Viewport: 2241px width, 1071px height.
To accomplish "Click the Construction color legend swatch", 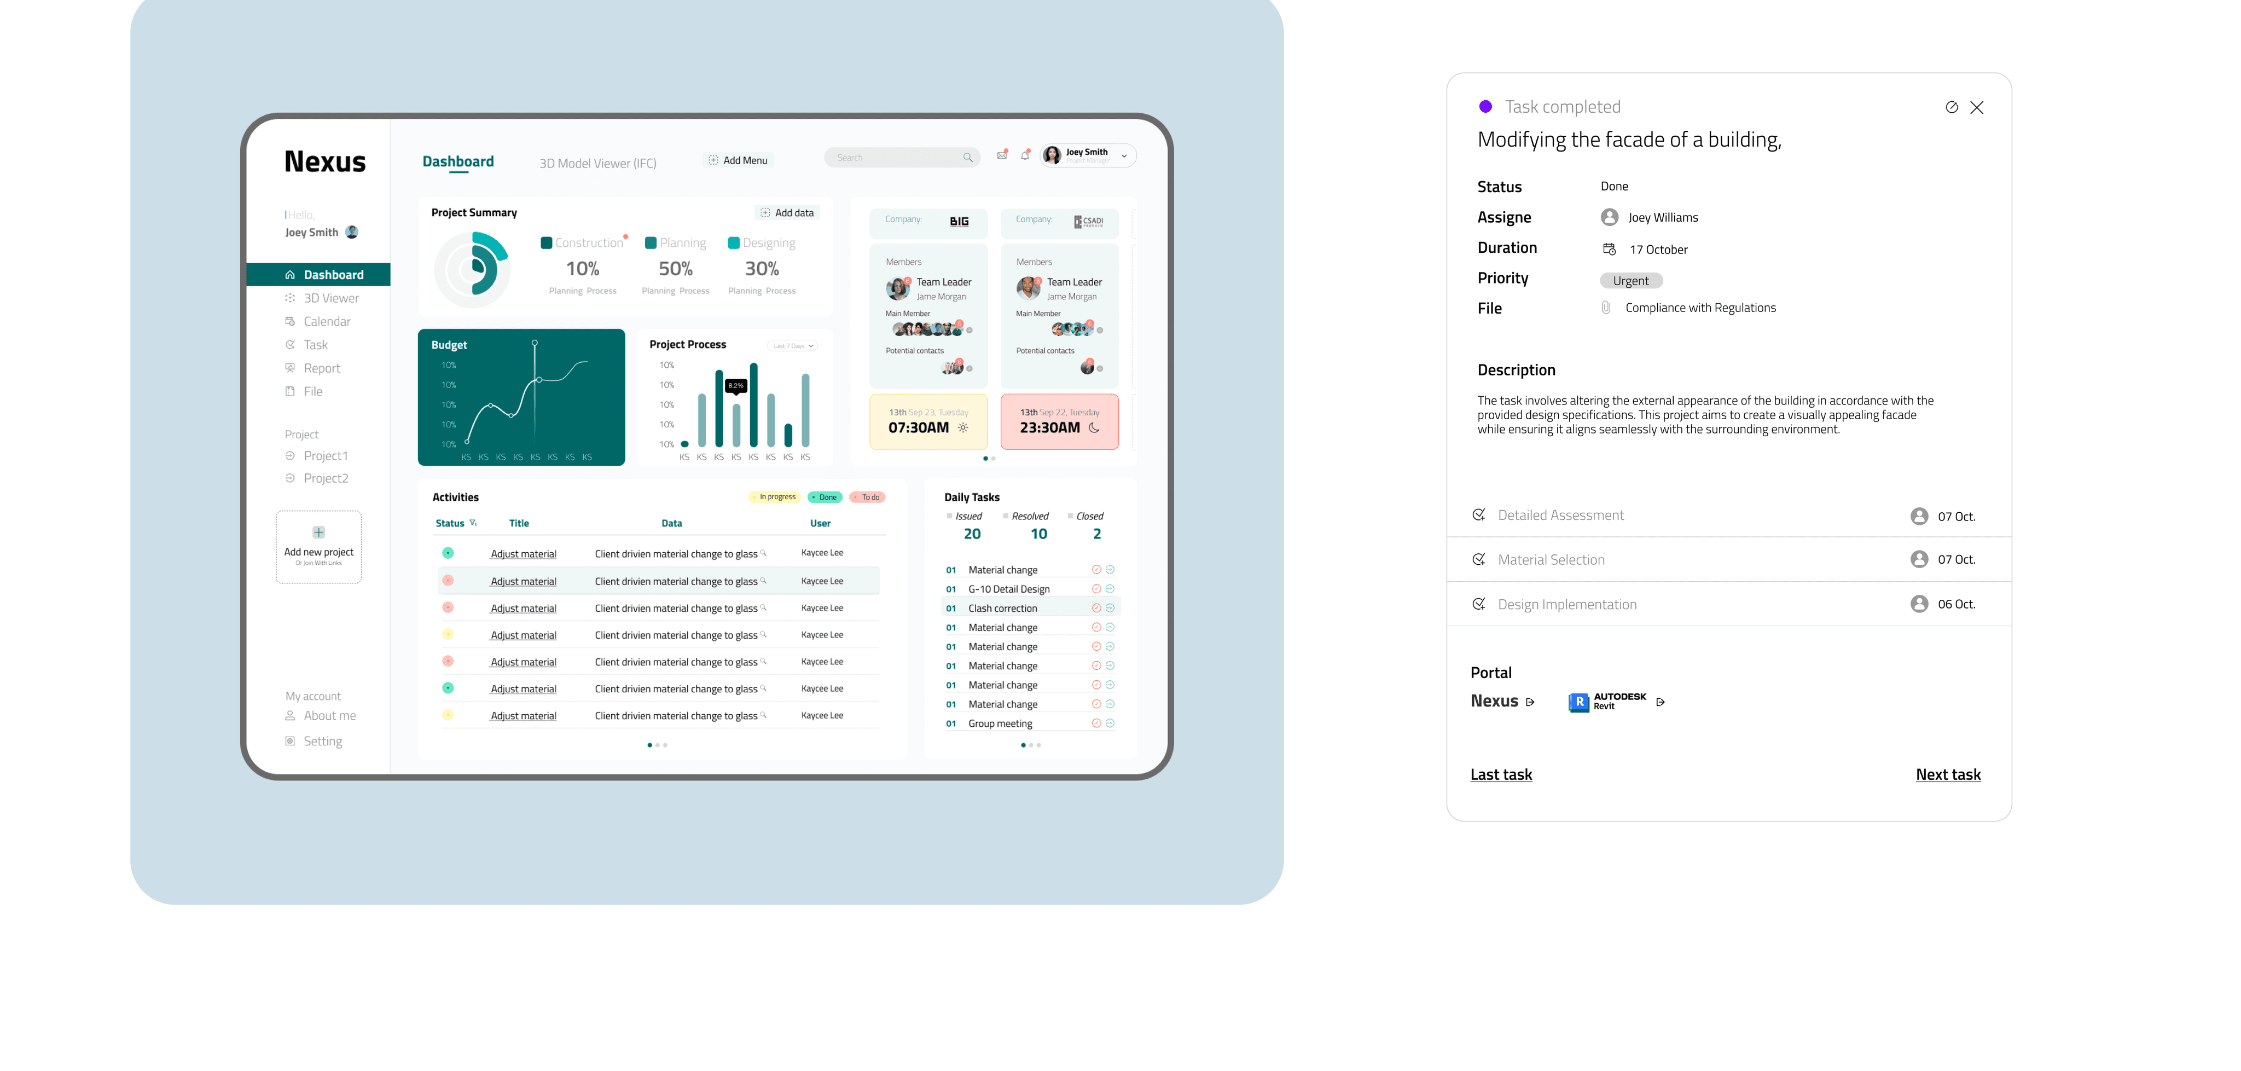I will pos(547,243).
